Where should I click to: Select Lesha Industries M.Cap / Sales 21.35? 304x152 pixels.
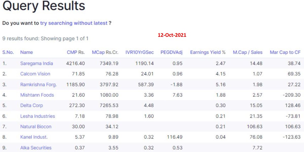coord(256,116)
